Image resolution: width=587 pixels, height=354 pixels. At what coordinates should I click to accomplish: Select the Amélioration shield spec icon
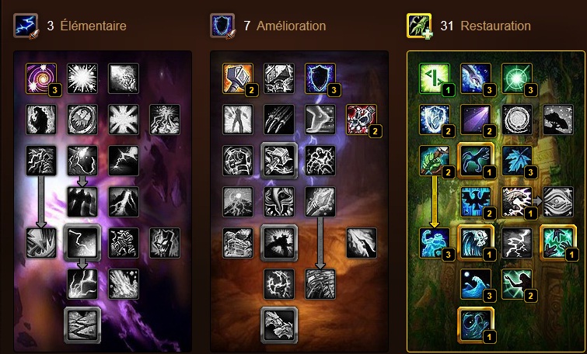(222, 26)
